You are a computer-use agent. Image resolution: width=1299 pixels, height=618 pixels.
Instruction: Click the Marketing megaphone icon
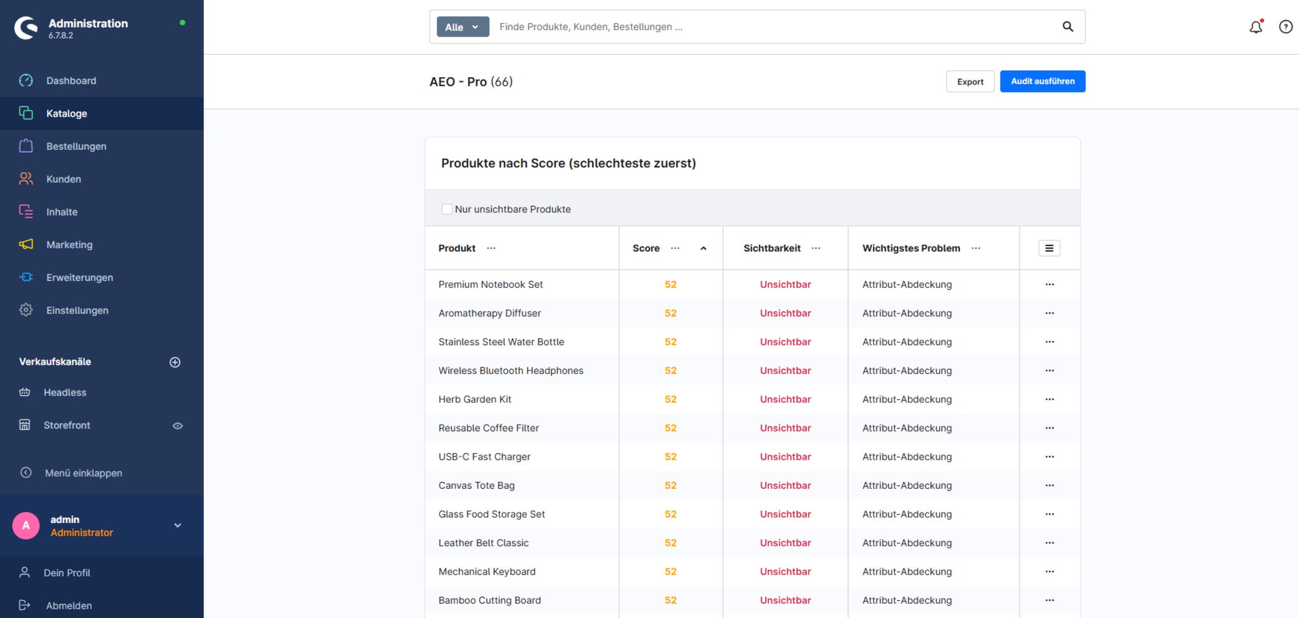[x=26, y=245]
